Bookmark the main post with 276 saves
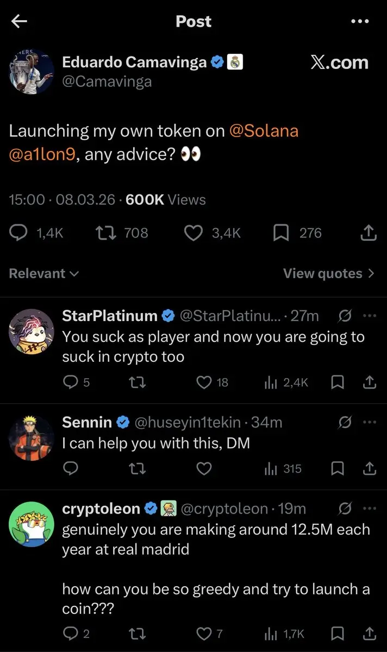Viewport: 387px width, 652px height. [x=280, y=233]
